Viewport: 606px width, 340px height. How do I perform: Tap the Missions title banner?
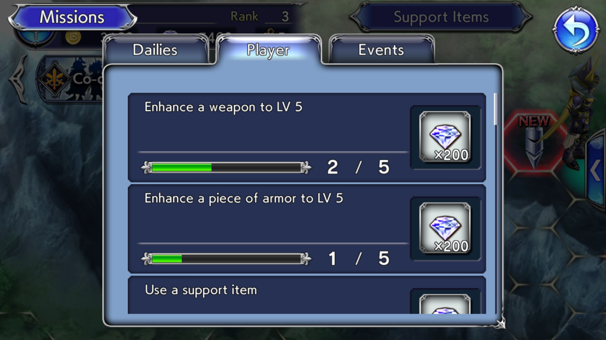click(x=72, y=17)
